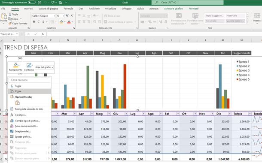Click the Formatta come tabella icon
This screenshot has width=262, height=163.
point(195,16)
